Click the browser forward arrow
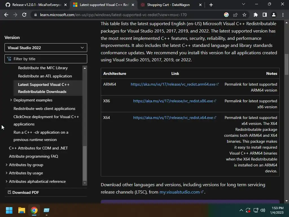 click(15, 15)
